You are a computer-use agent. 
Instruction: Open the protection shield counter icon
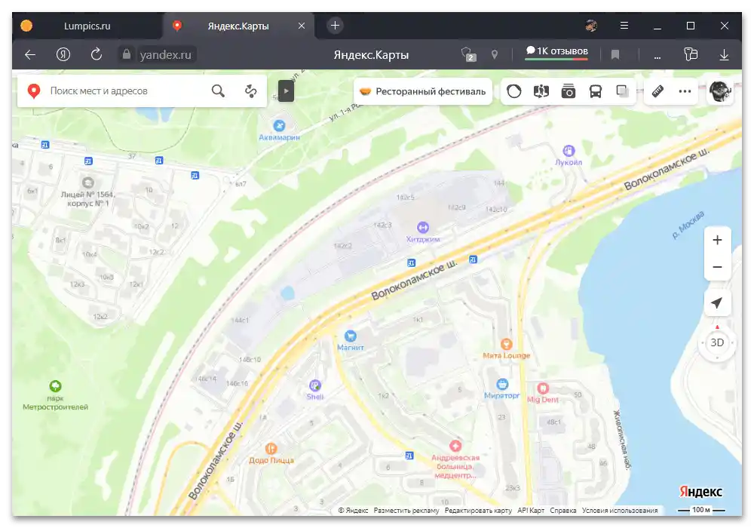pos(468,54)
